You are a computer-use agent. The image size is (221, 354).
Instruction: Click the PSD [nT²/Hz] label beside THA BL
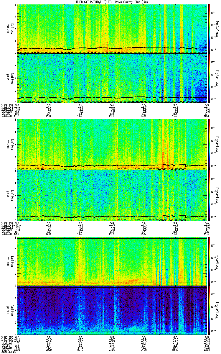pos(217,29)
